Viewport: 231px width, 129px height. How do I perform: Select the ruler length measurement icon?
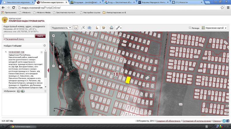[x=97, y=28]
